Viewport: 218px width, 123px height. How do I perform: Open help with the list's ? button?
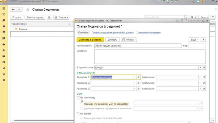213,17
